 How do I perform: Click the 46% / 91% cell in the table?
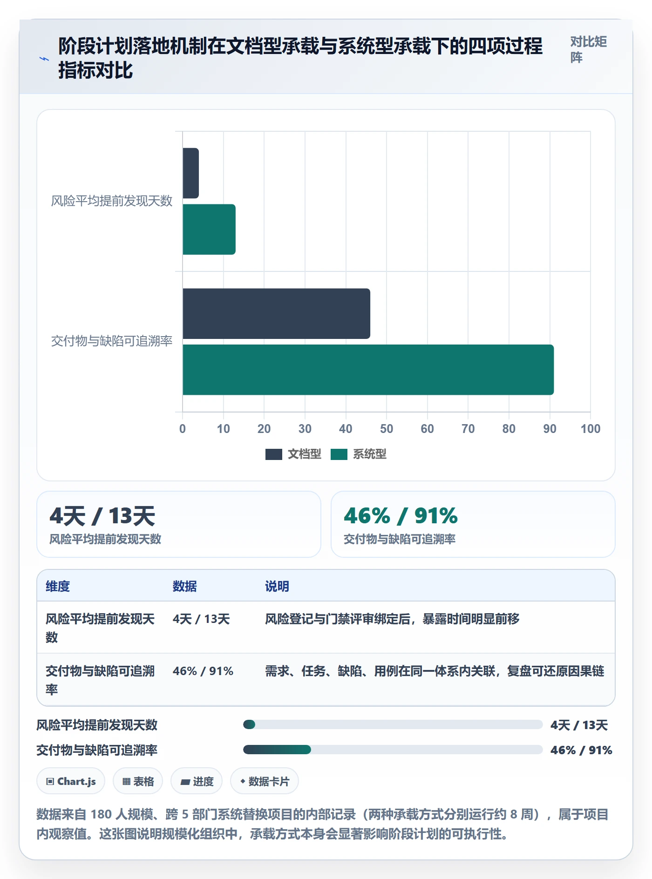[x=203, y=671]
